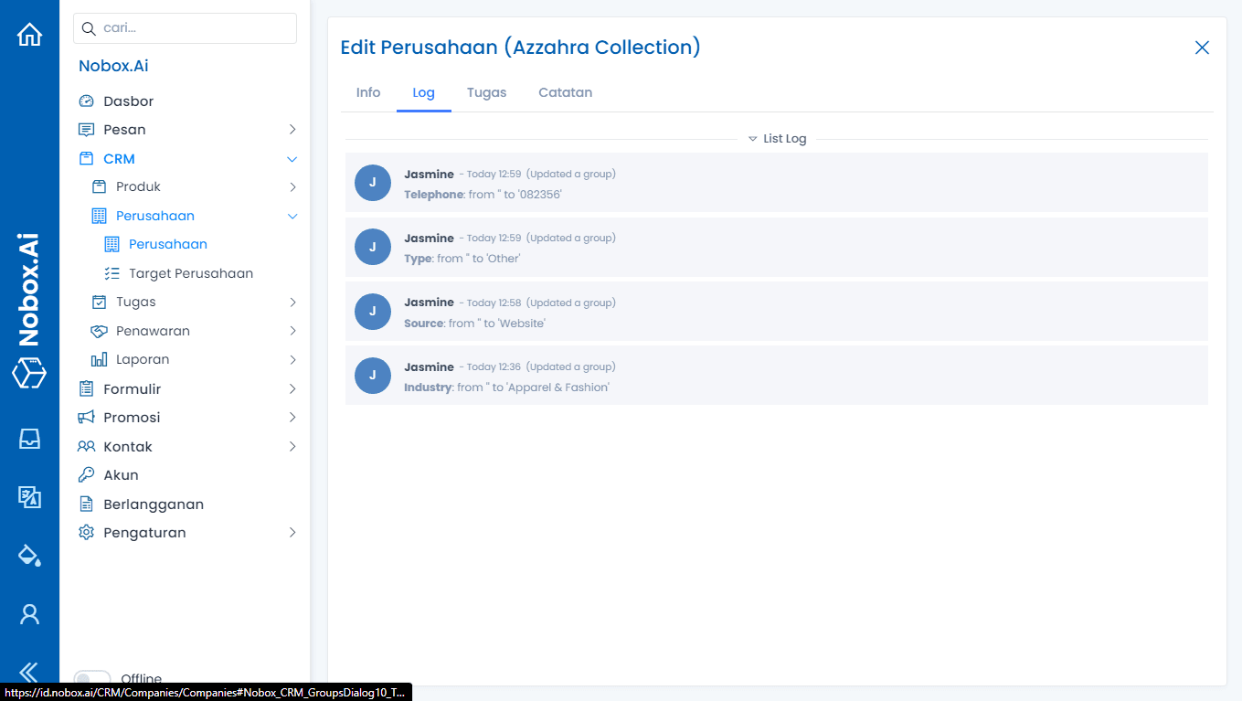This screenshot has height=701, width=1242.
Task: Click the user profile icon
Action: click(x=29, y=613)
